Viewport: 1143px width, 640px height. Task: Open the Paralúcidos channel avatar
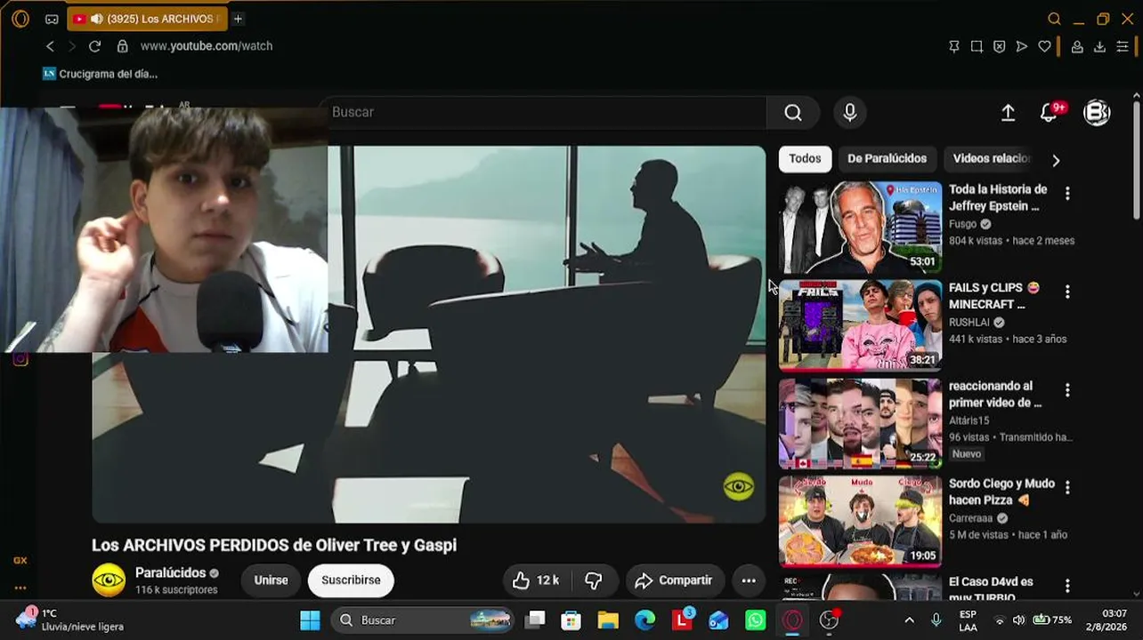[109, 580]
